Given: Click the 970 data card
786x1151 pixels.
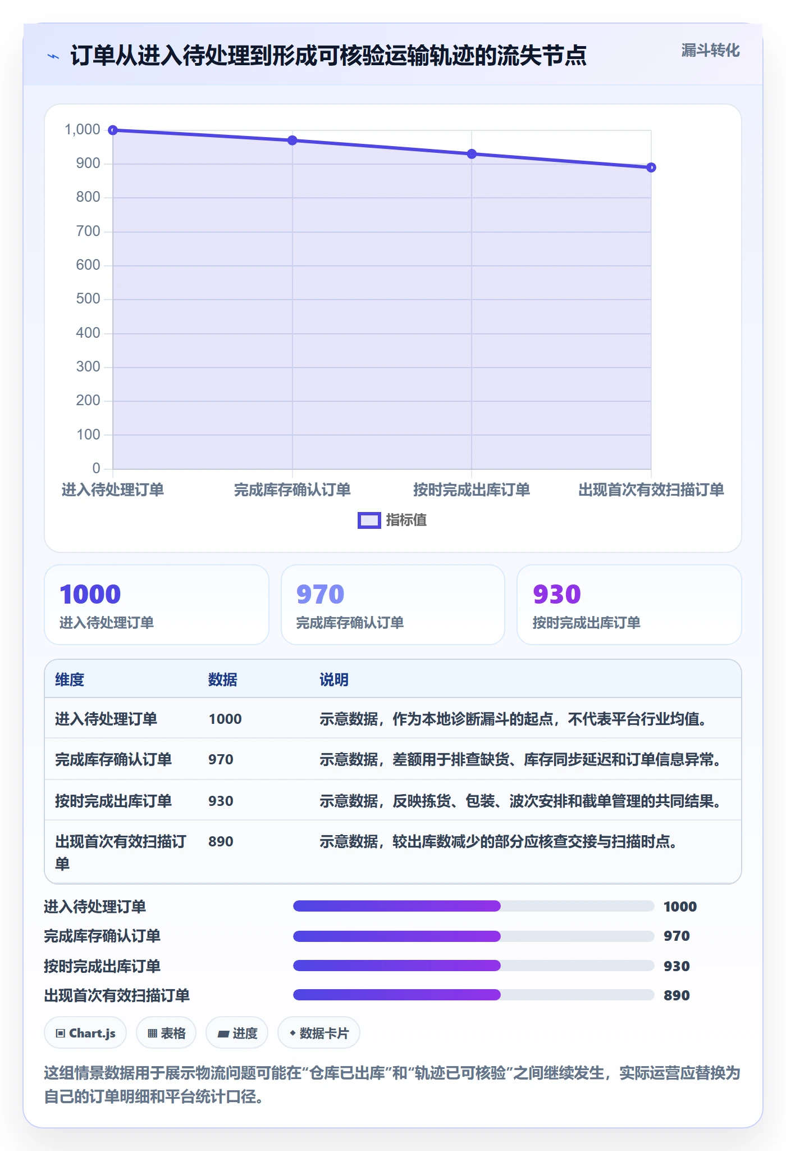Looking at the screenshot, I should click(393, 605).
